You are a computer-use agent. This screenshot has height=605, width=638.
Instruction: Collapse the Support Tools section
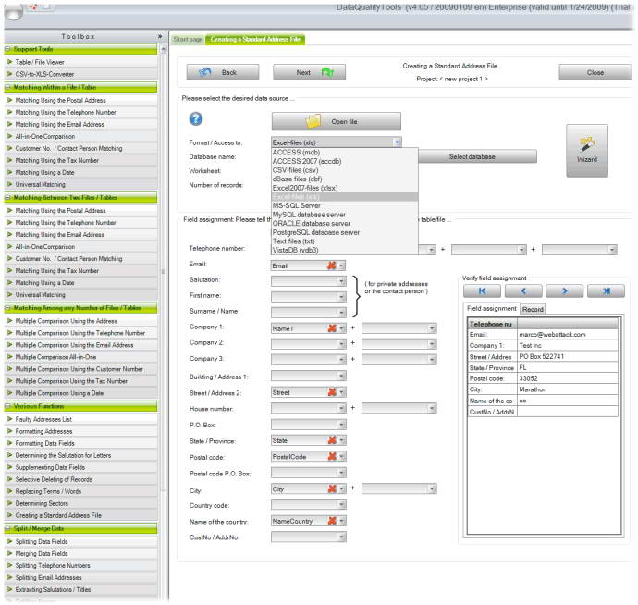coord(7,49)
